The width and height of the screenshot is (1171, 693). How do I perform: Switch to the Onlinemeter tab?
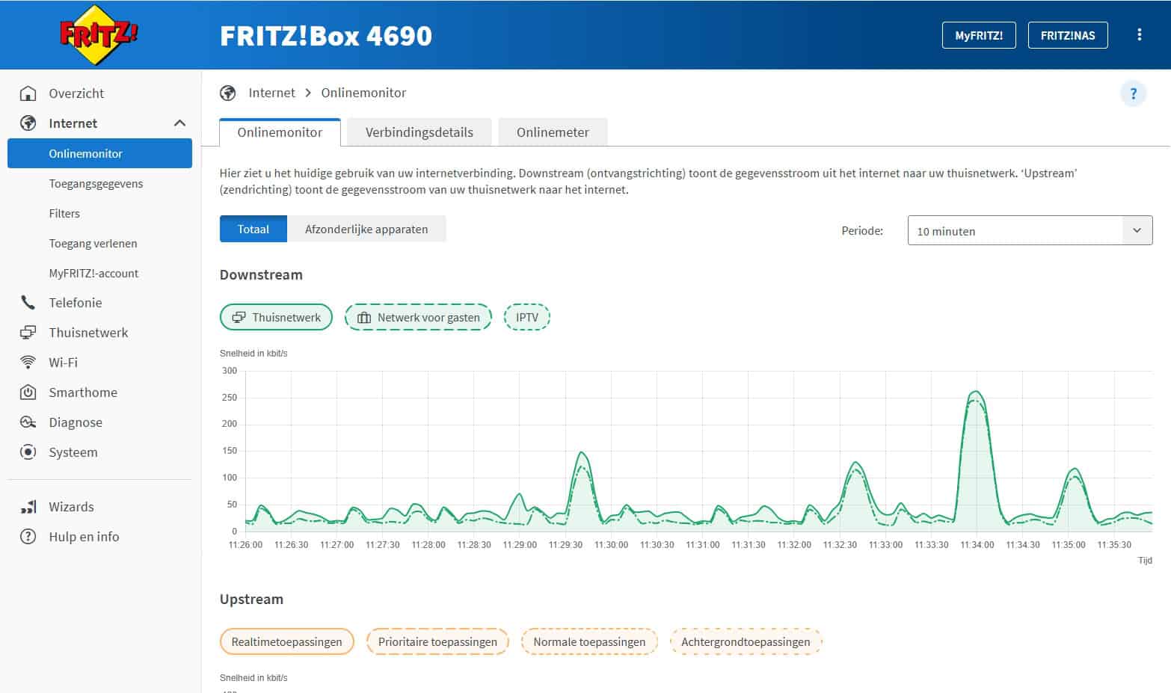(553, 132)
